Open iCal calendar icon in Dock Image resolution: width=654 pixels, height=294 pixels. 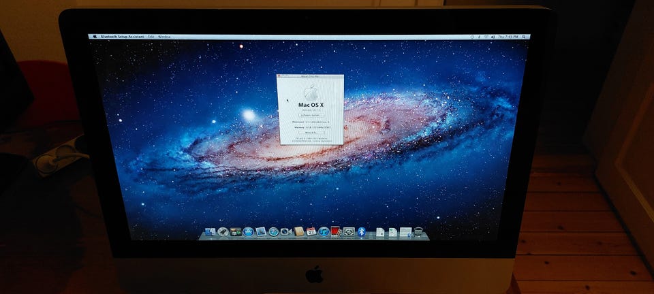tap(311, 231)
